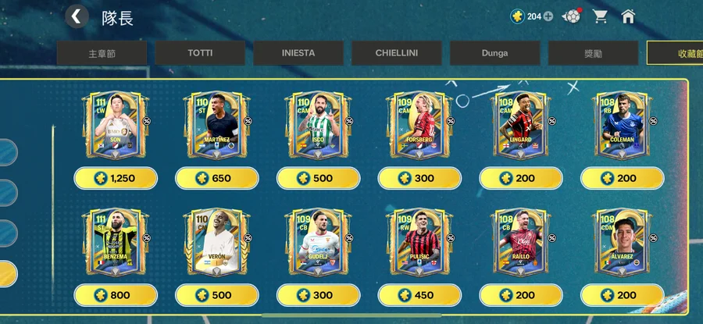Tap the untradable icon beside Benzema card
This screenshot has height=324, width=703.
click(x=147, y=237)
